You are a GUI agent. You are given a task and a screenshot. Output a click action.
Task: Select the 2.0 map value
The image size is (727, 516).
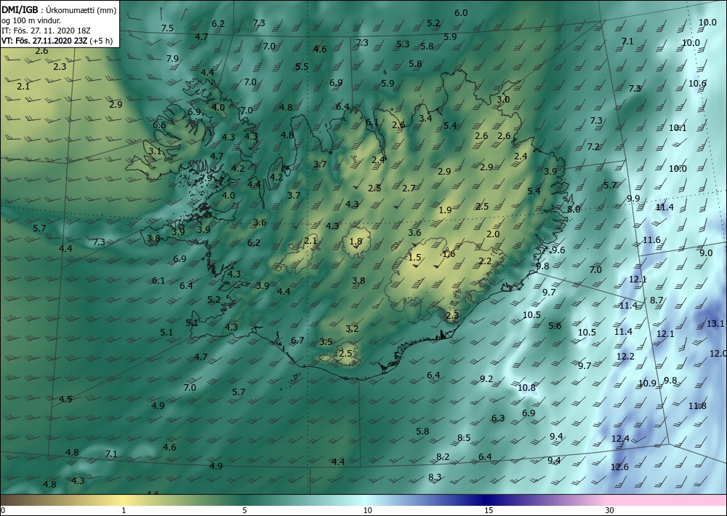click(493, 234)
